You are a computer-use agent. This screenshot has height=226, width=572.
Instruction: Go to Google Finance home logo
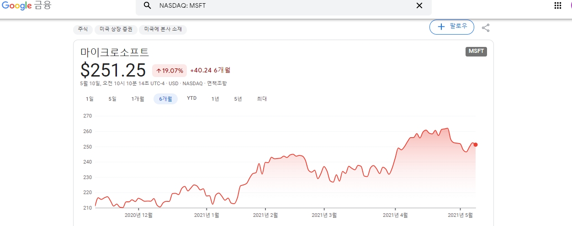point(26,5)
